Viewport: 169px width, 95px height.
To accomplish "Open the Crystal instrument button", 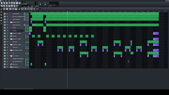I will (17, 28).
